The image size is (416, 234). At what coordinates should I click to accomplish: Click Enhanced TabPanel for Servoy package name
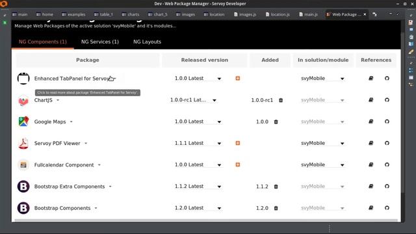(x=72, y=79)
